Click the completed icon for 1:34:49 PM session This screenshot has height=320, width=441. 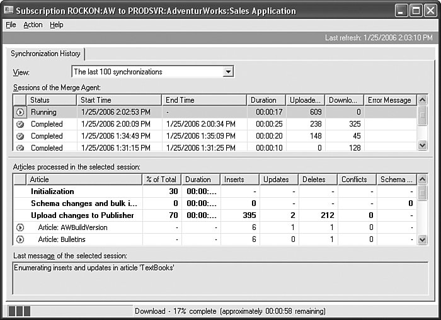click(x=20, y=136)
